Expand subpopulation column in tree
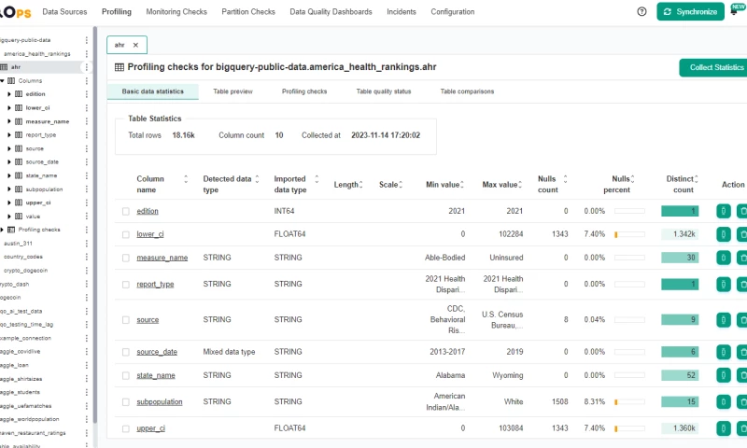Screen dimensions: 747x448 [9, 189]
